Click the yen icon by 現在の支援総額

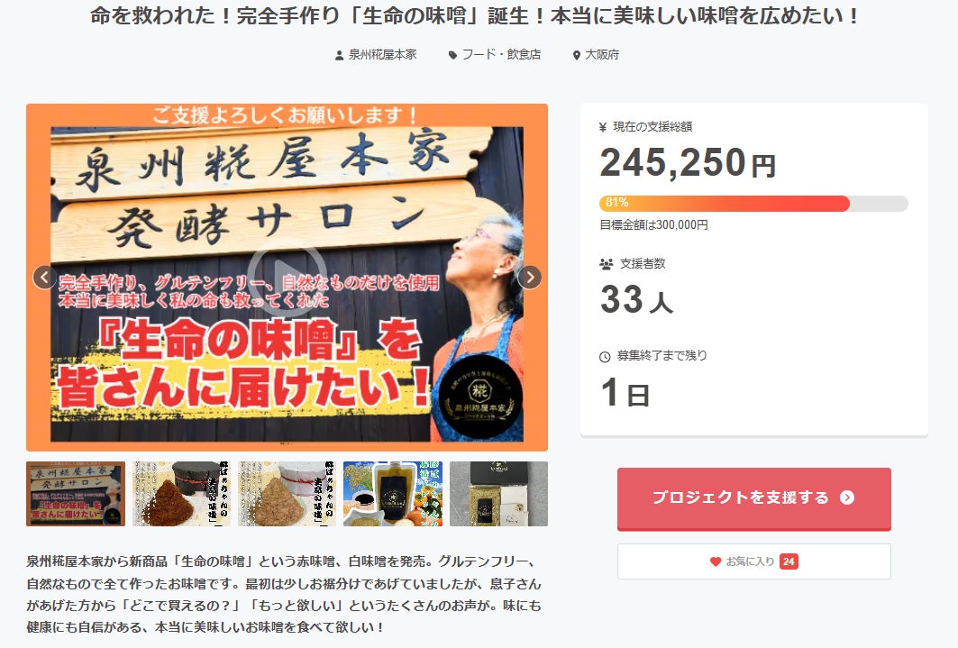click(x=603, y=127)
